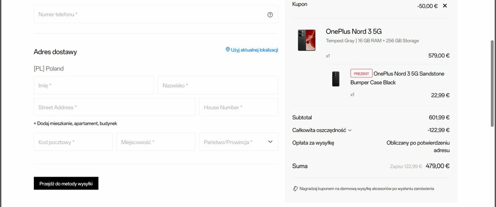
Task: Click Przejdź do metody wysyłki button
Action: (66, 183)
